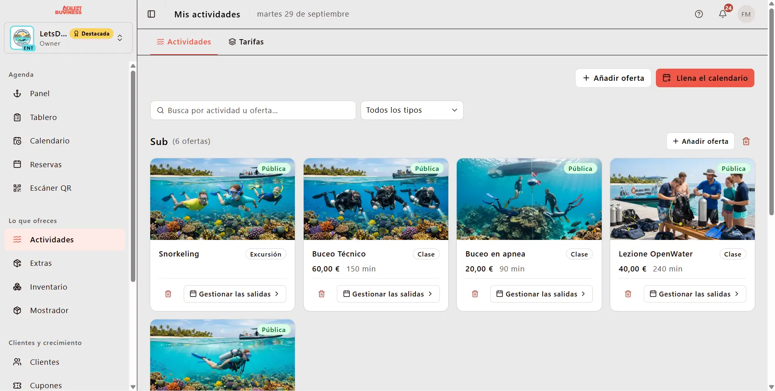Open the Snorkeling activity thumbnail
Image resolution: width=775 pixels, height=391 pixels.
click(x=223, y=199)
